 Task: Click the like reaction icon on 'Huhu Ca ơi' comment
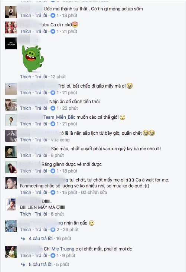53,32
